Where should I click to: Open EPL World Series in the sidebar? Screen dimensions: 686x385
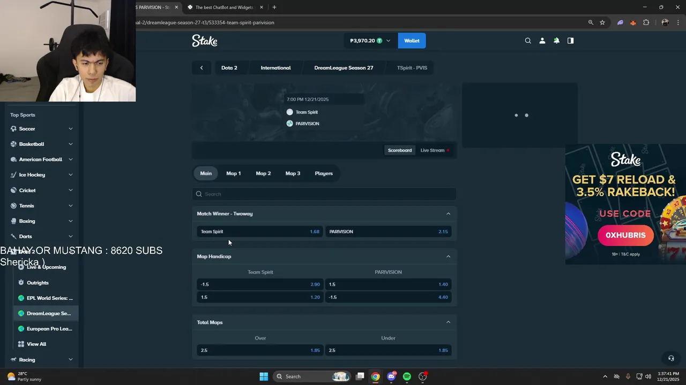[x=46, y=298]
